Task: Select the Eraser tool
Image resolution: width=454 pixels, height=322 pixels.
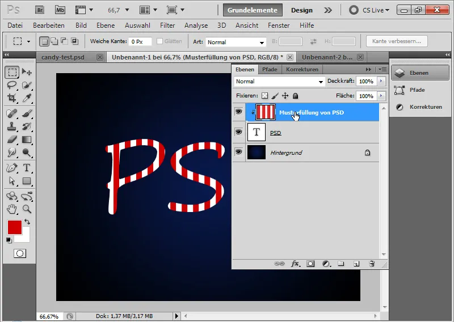Action: tap(12, 139)
